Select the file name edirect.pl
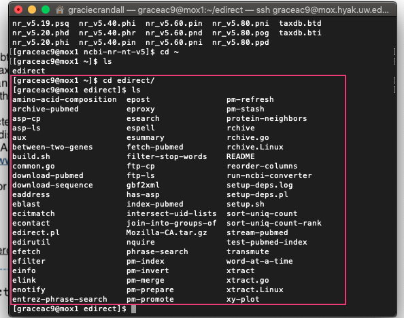The width and height of the screenshot is (404, 318). tap(36, 233)
